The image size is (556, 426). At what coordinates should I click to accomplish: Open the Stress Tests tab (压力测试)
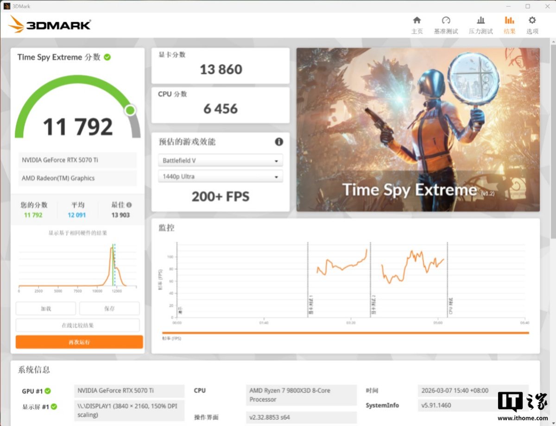(x=481, y=25)
